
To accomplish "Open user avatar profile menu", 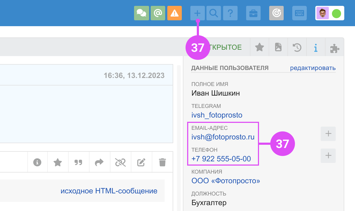I will pyautogui.click(x=323, y=13).
